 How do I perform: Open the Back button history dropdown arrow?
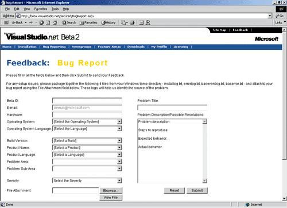tap(26, 22)
